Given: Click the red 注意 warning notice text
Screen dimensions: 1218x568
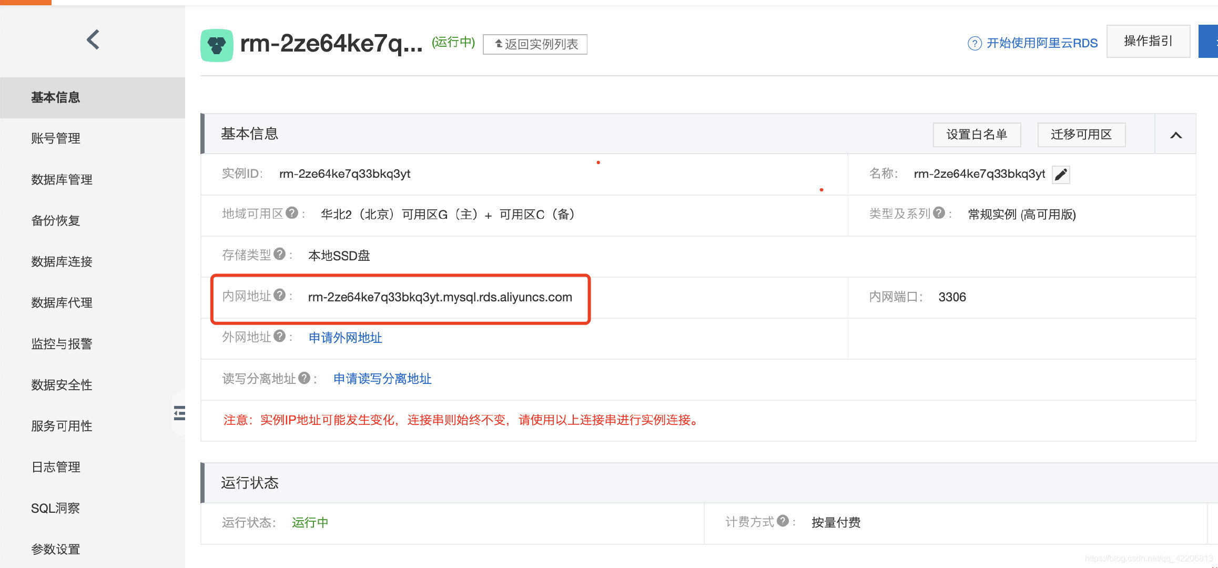Looking at the screenshot, I should click(x=462, y=420).
